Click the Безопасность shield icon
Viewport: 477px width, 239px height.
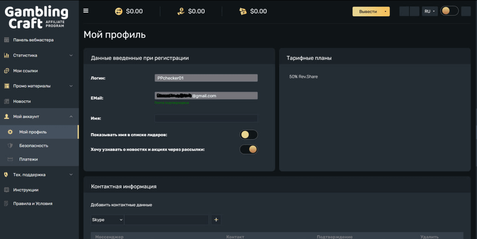10,146
